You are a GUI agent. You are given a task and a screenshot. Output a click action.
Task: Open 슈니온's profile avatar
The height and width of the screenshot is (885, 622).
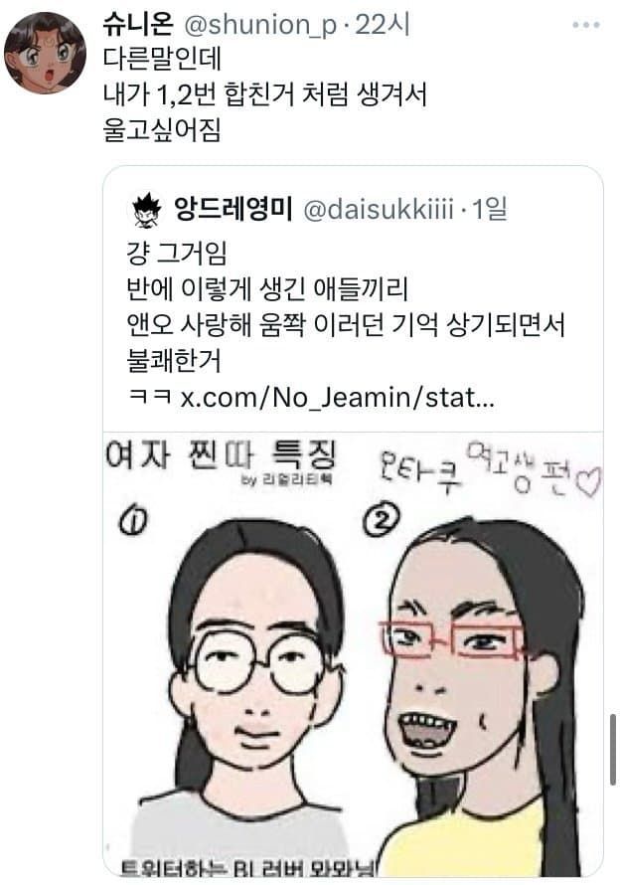[x=45, y=53]
